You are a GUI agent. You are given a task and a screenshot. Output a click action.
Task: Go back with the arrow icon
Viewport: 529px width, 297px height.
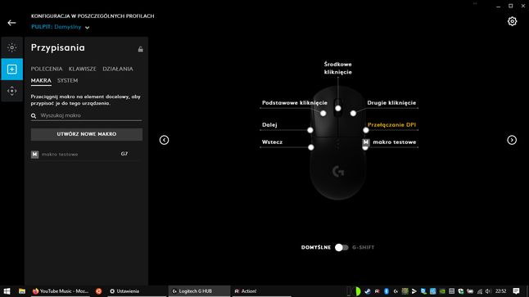point(11,23)
